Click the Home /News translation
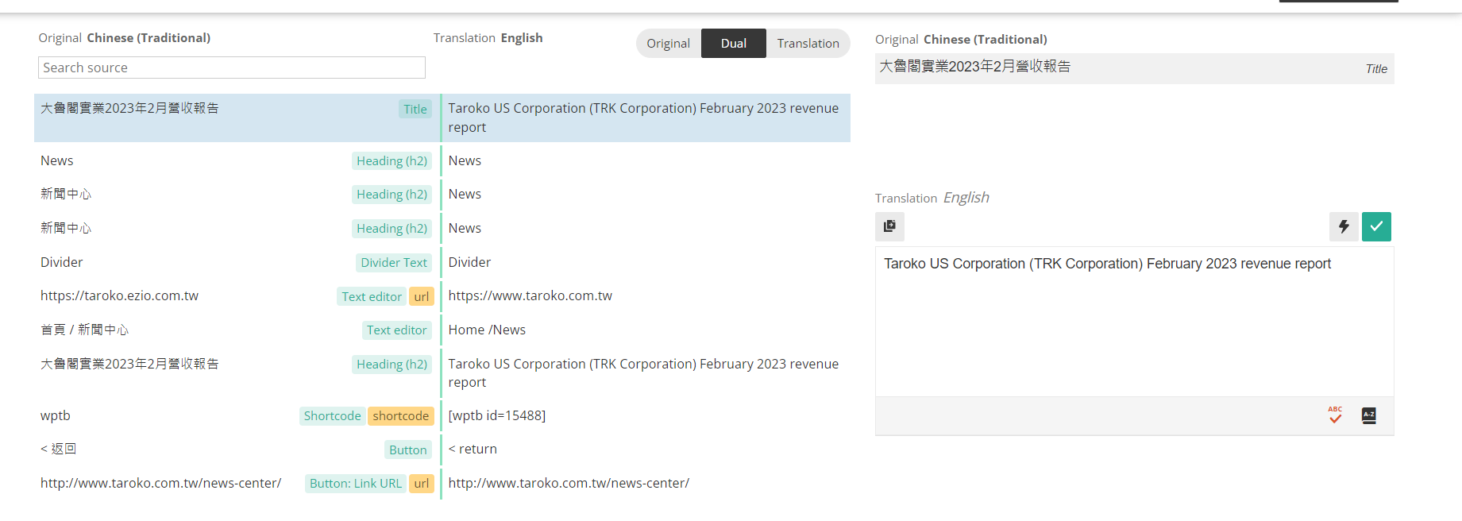 coord(487,330)
